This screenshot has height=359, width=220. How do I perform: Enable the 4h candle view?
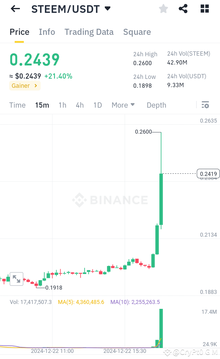pyautogui.click(x=79, y=105)
